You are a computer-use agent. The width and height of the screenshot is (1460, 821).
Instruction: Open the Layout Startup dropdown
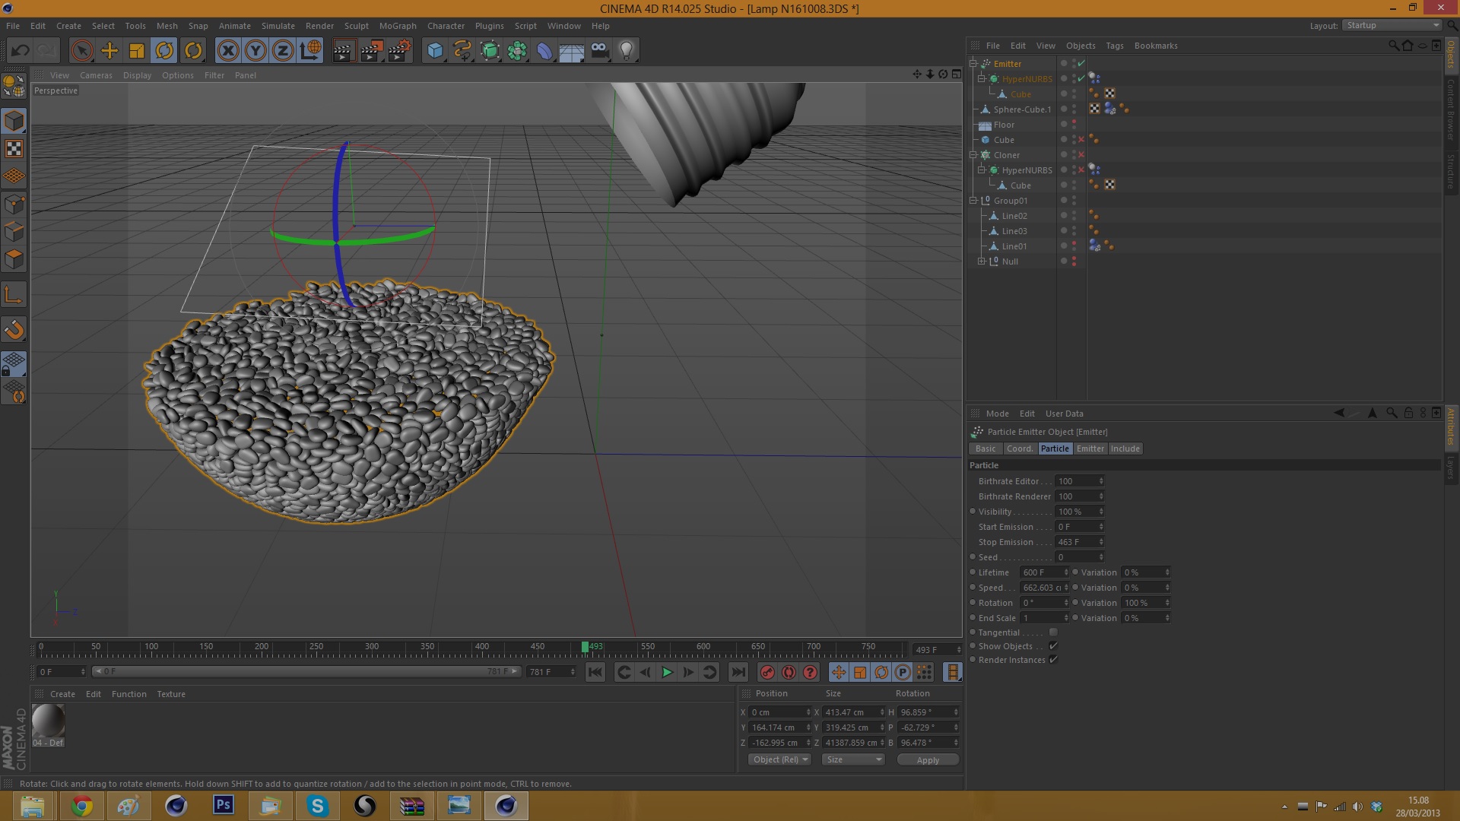(1392, 25)
